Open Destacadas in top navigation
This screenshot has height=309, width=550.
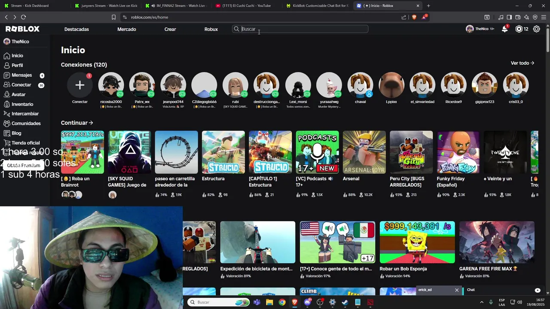pyautogui.click(x=76, y=29)
